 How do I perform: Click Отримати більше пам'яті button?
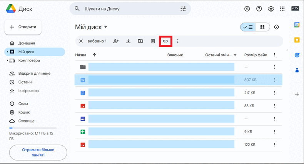pyautogui.click(x=38, y=153)
